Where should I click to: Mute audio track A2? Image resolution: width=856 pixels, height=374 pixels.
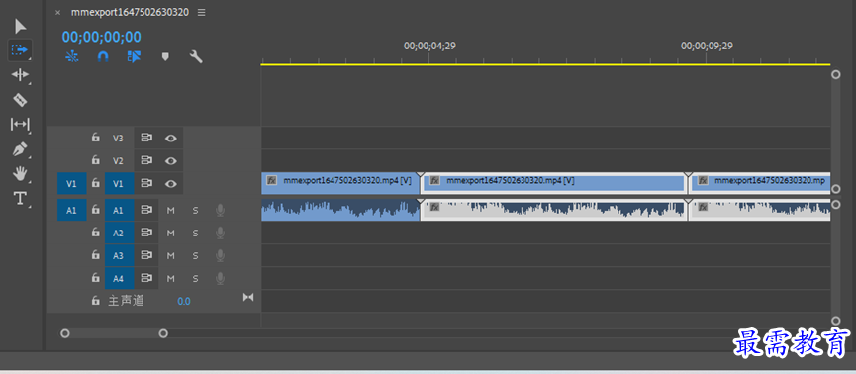point(170,234)
